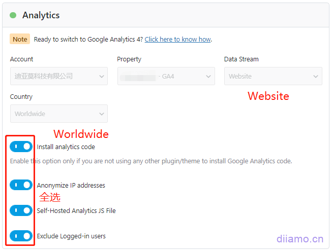Expand the Property dropdown showing GA4
332x251 pixels.
[160, 77]
